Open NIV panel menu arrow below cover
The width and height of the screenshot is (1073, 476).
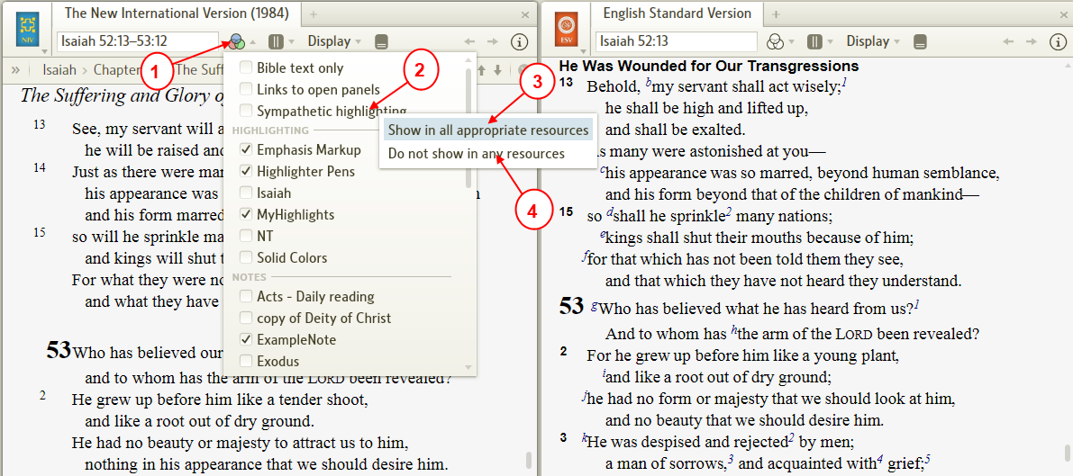(43, 51)
